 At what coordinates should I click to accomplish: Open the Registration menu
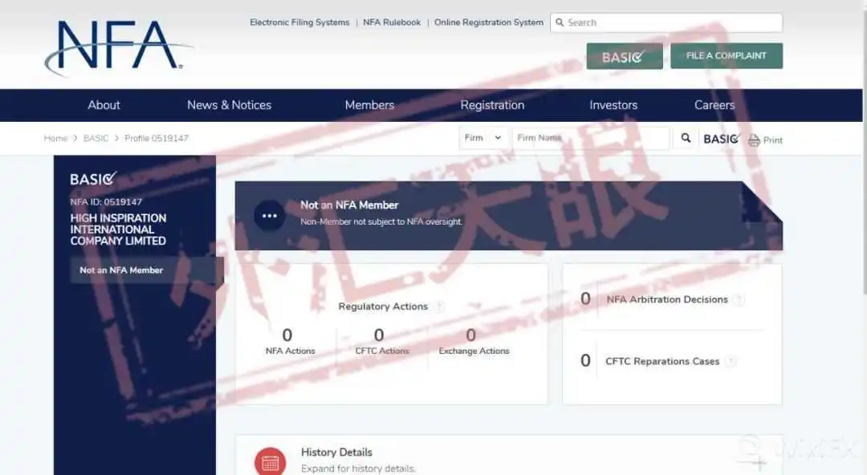point(492,105)
